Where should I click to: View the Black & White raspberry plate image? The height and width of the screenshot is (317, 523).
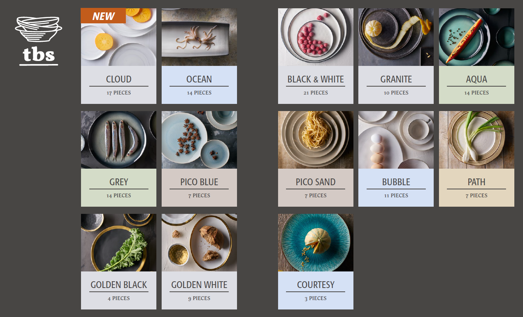(x=316, y=37)
